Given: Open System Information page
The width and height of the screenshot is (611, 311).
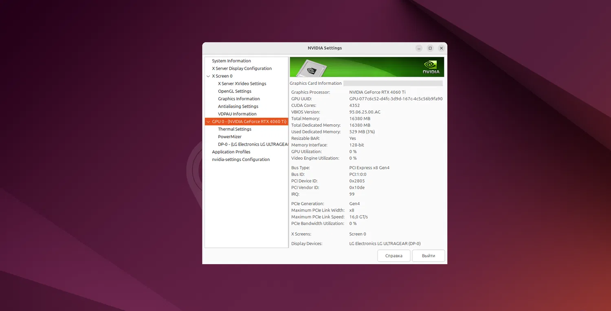Looking at the screenshot, I should pyautogui.click(x=231, y=61).
